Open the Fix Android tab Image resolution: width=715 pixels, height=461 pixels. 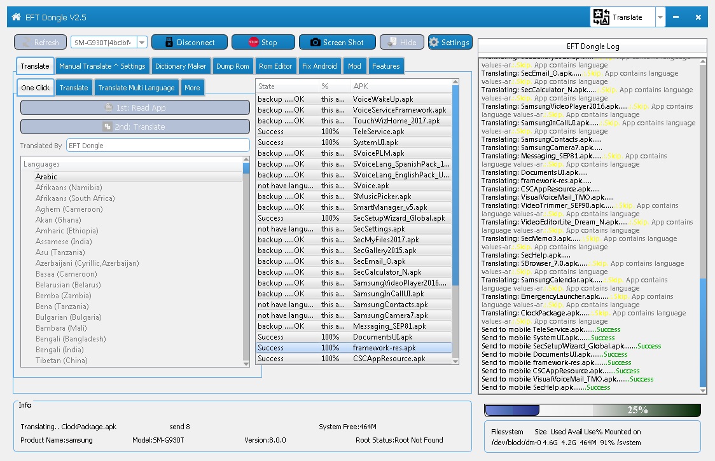pyautogui.click(x=319, y=66)
